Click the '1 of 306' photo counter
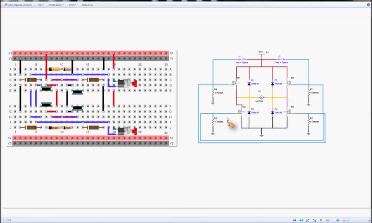The image size is (372, 223). tap(7, 220)
